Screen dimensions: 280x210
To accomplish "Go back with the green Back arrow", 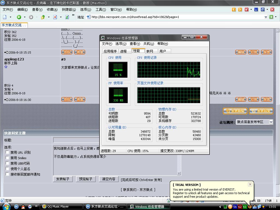I will 19,17.
